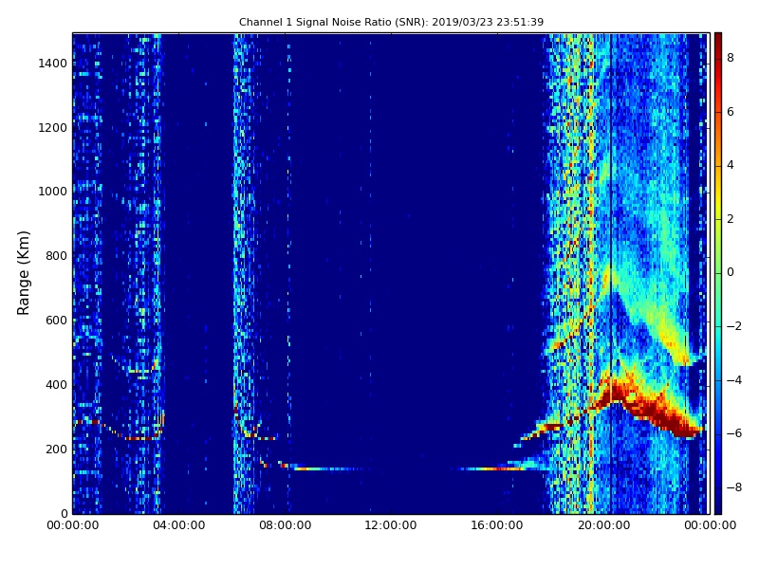Click the colorbar label 4
Viewport: 759px width, 569px height.
[x=731, y=165]
